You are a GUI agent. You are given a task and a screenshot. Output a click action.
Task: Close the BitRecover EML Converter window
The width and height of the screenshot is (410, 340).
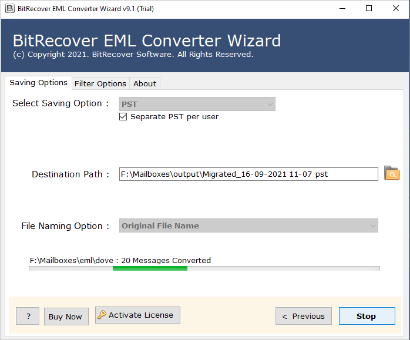[x=396, y=8]
